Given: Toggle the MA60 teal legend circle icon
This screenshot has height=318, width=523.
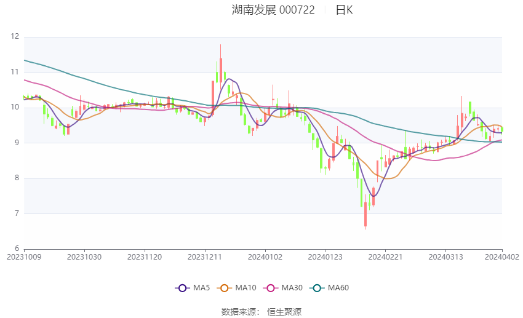Looking at the screenshot, I should pos(317,288).
